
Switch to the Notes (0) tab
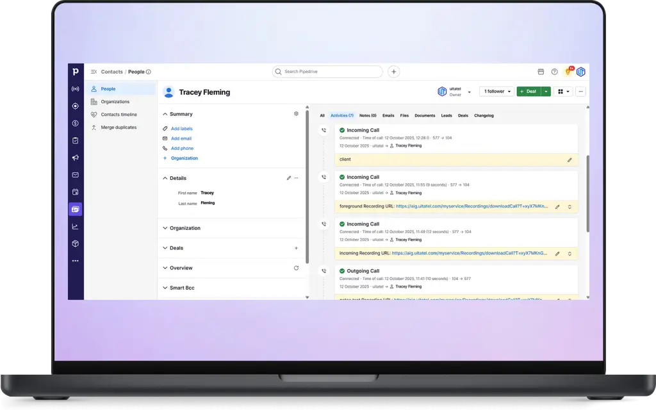[368, 116]
